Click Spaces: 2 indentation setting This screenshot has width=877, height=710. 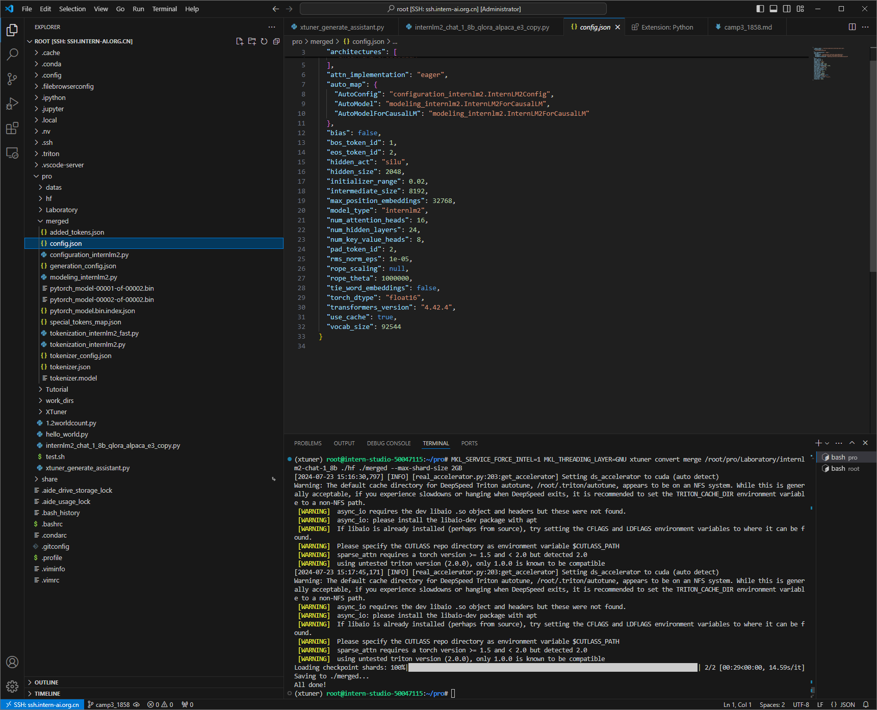(x=772, y=704)
